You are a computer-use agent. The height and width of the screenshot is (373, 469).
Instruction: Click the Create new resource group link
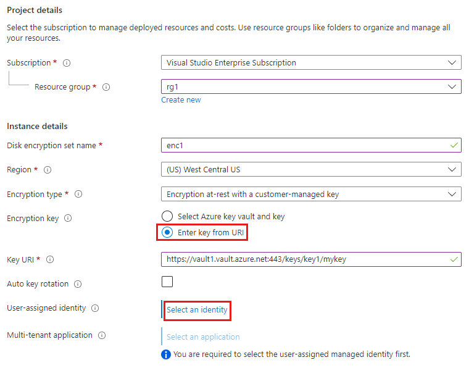point(181,100)
